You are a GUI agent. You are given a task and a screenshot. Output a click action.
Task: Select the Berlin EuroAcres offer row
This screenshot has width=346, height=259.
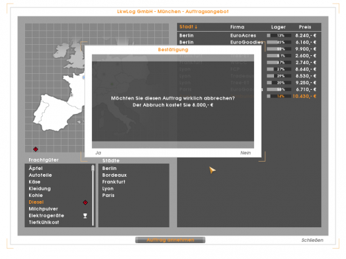(x=248, y=35)
